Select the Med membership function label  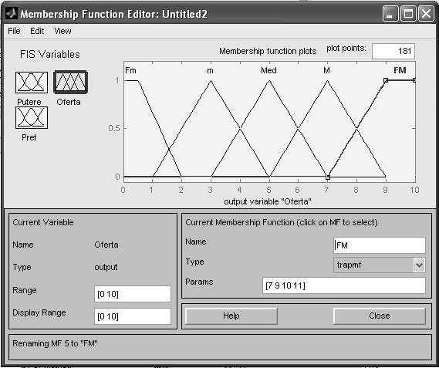point(268,70)
